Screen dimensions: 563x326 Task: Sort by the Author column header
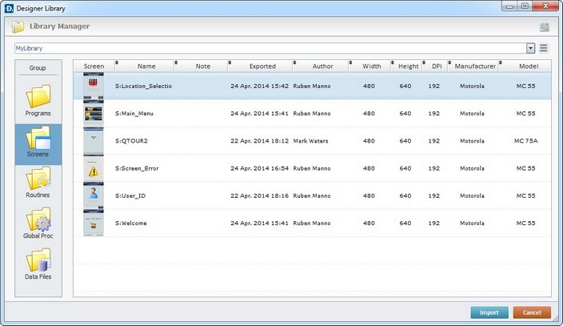pos(322,66)
